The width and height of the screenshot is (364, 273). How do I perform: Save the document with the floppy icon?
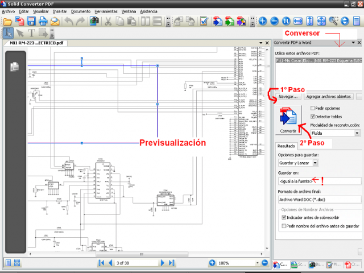31,22
